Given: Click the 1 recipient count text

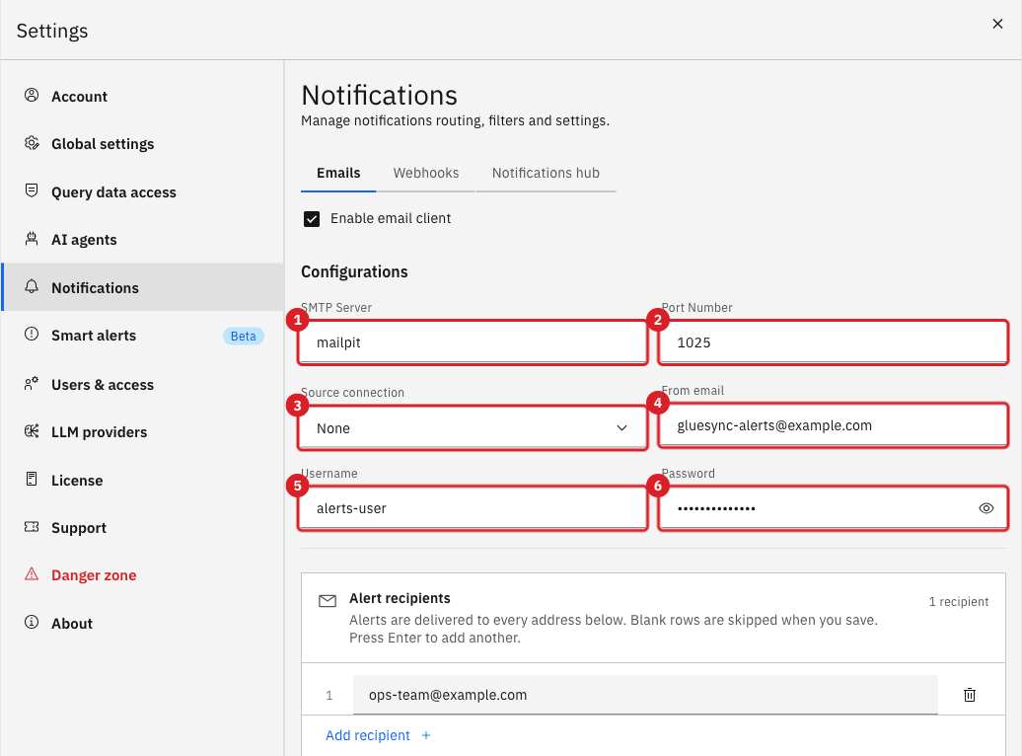Looking at the screenshot, I should coord(958,601).
